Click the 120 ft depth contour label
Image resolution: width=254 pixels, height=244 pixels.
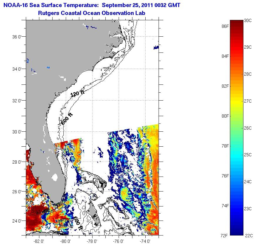[x=78, y=93]
